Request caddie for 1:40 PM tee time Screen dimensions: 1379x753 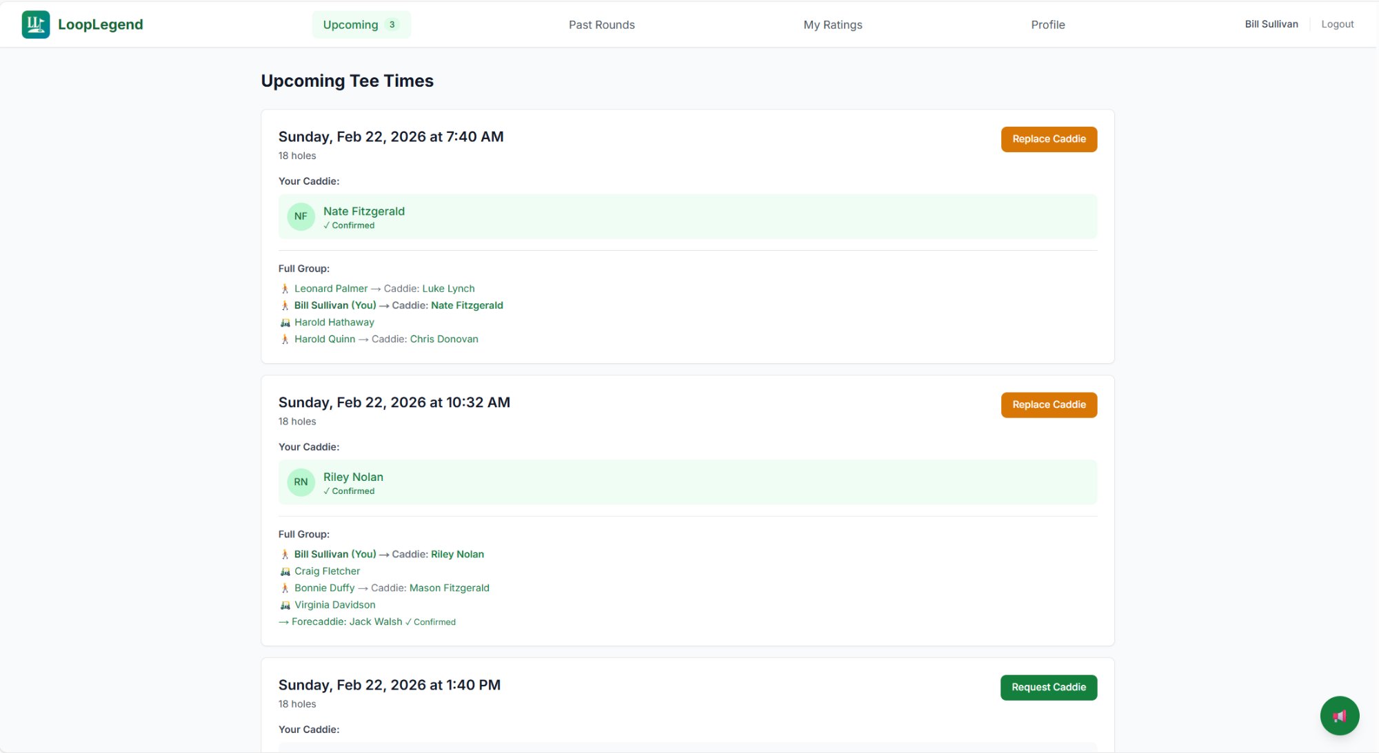pos(1048,688)
